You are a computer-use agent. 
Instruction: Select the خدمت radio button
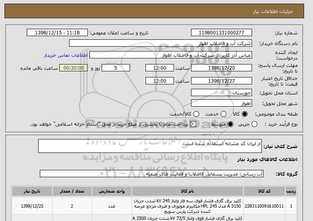[224, 114]
